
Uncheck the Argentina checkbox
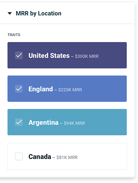pyautogui.click(x=19, y=122)
